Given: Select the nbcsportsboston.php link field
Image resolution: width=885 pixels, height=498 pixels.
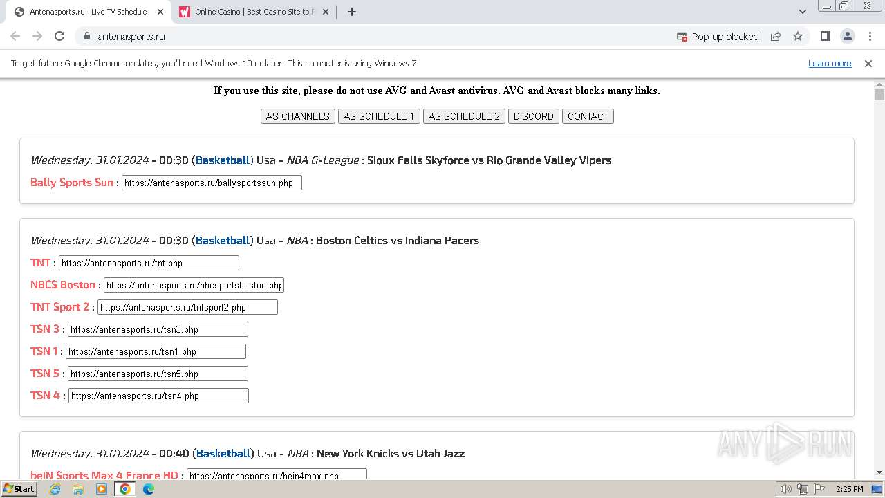Looking at the screenshot, I should [x=194, y=285].
